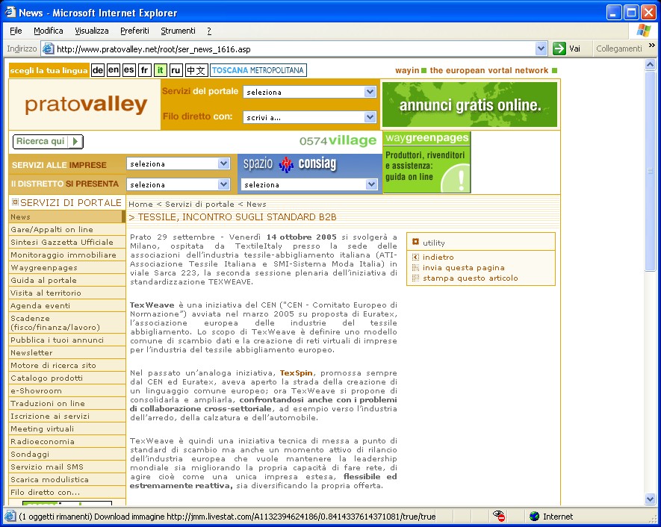The image size is (661, 527).
Task: Click the Internet zone globe icon
Action: 534,516
